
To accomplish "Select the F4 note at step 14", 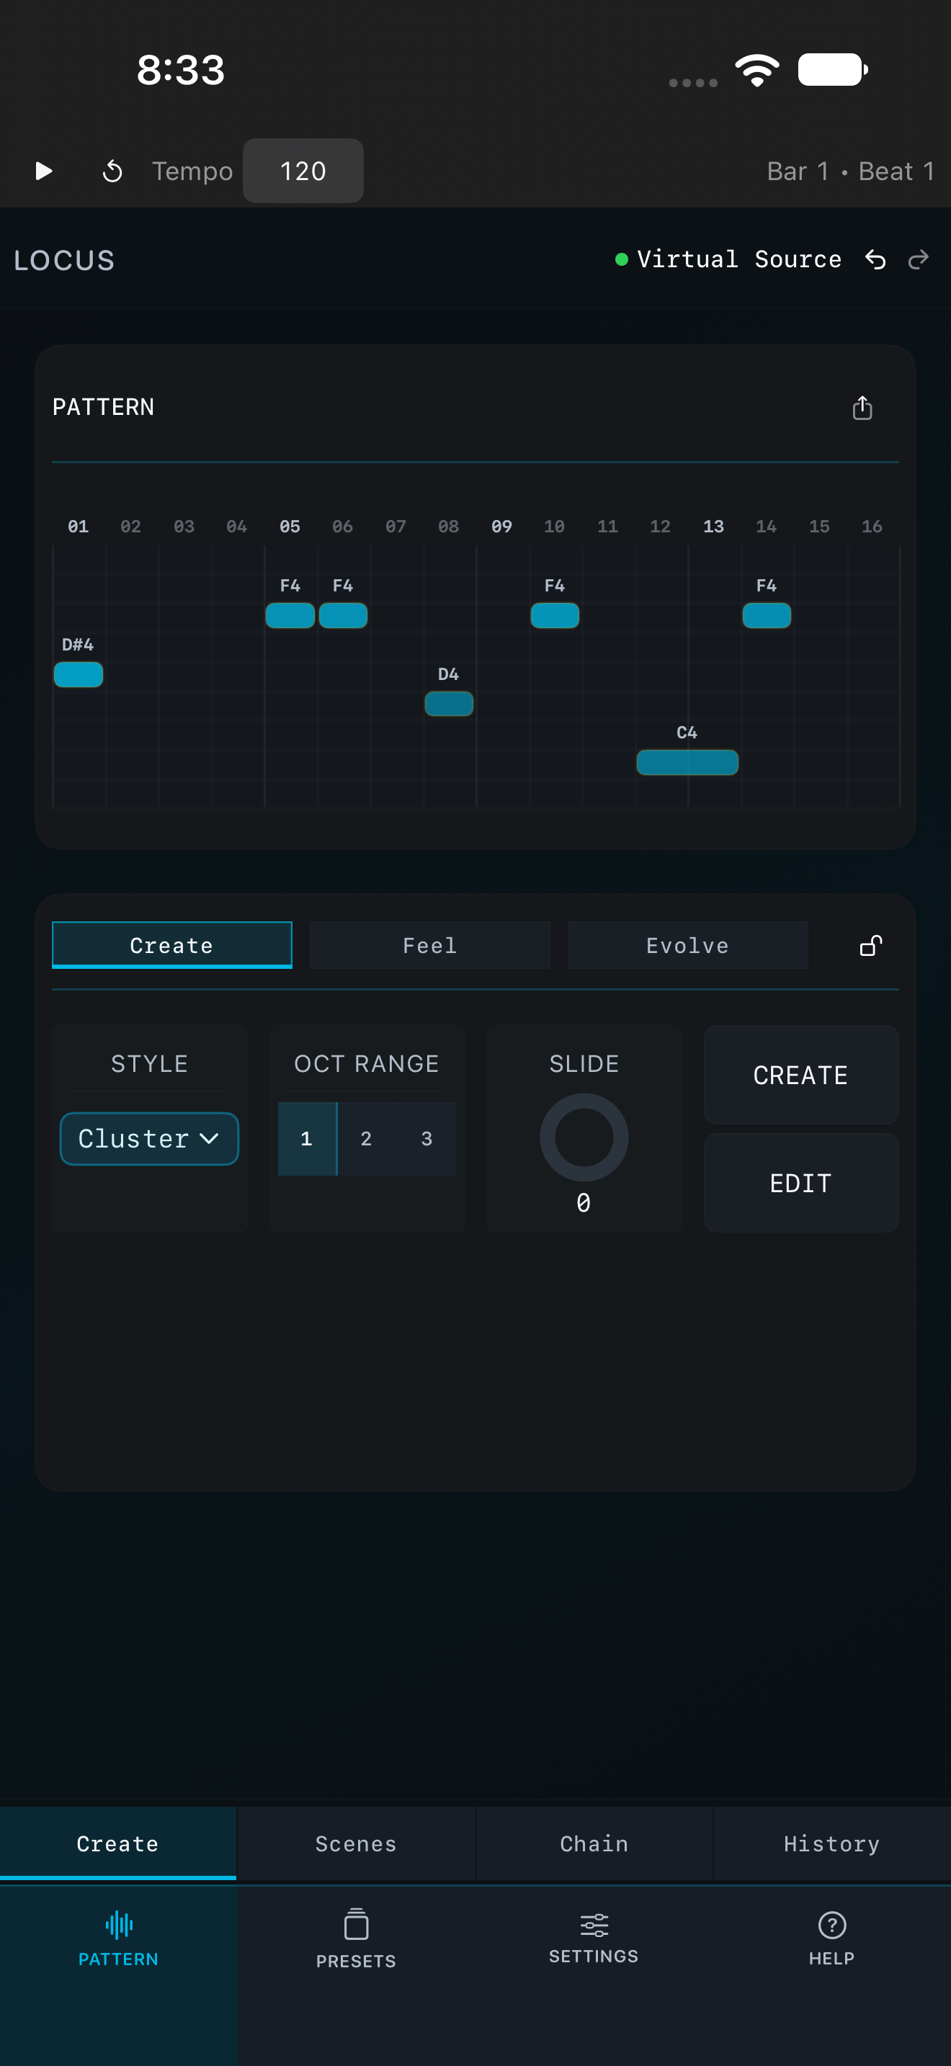I will click(x=767, y=615).
